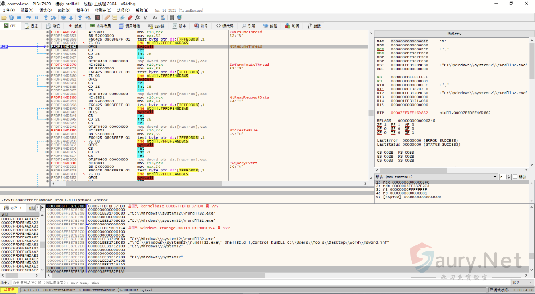Click the Step Over toolbar icon

click(53, 17)
